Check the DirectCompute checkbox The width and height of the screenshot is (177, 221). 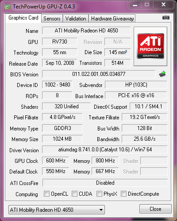click(x=123, y=193)
